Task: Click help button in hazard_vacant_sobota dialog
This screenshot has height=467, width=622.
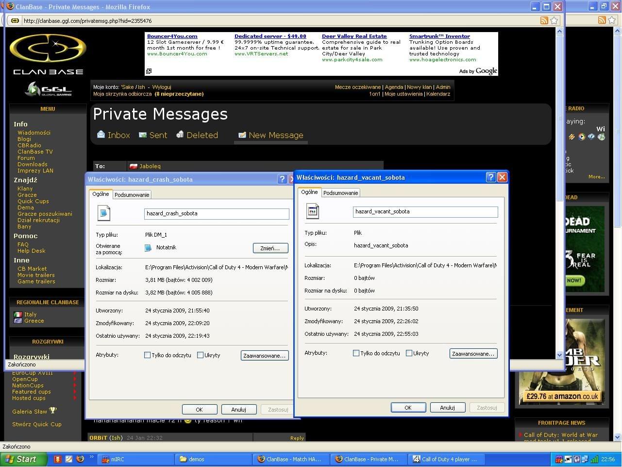Action: pos(491,177)
